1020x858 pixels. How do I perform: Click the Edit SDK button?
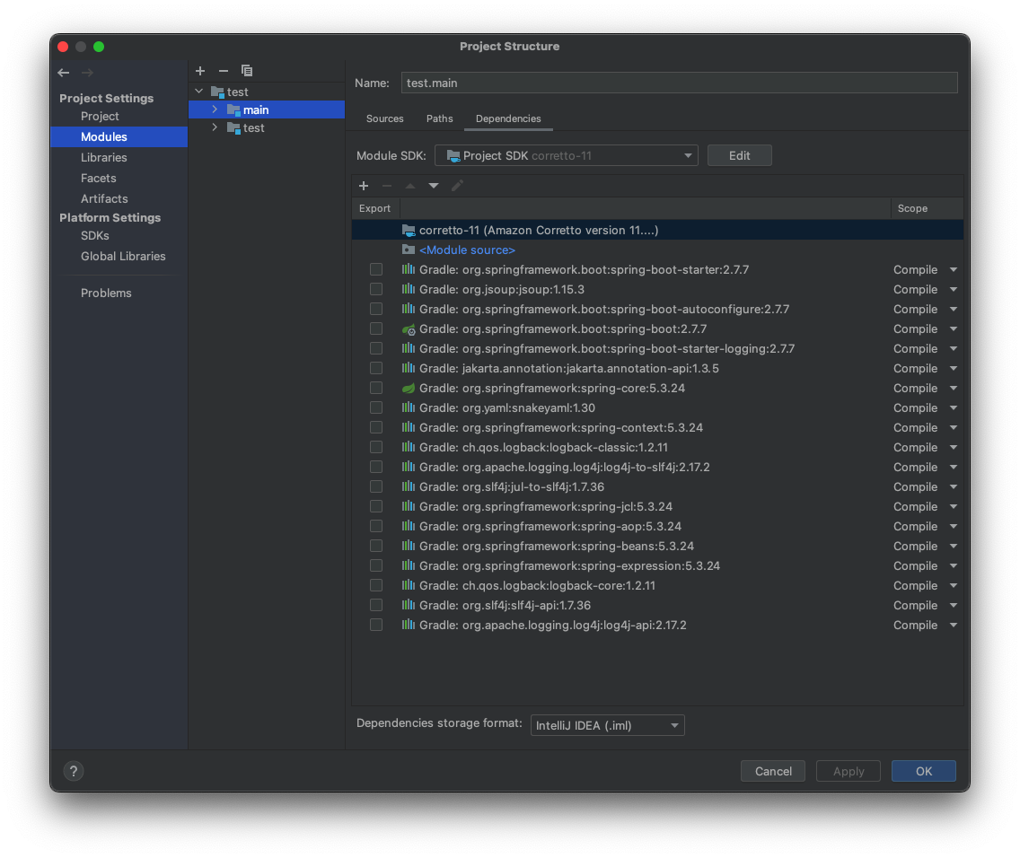click(x=740, y=155)
